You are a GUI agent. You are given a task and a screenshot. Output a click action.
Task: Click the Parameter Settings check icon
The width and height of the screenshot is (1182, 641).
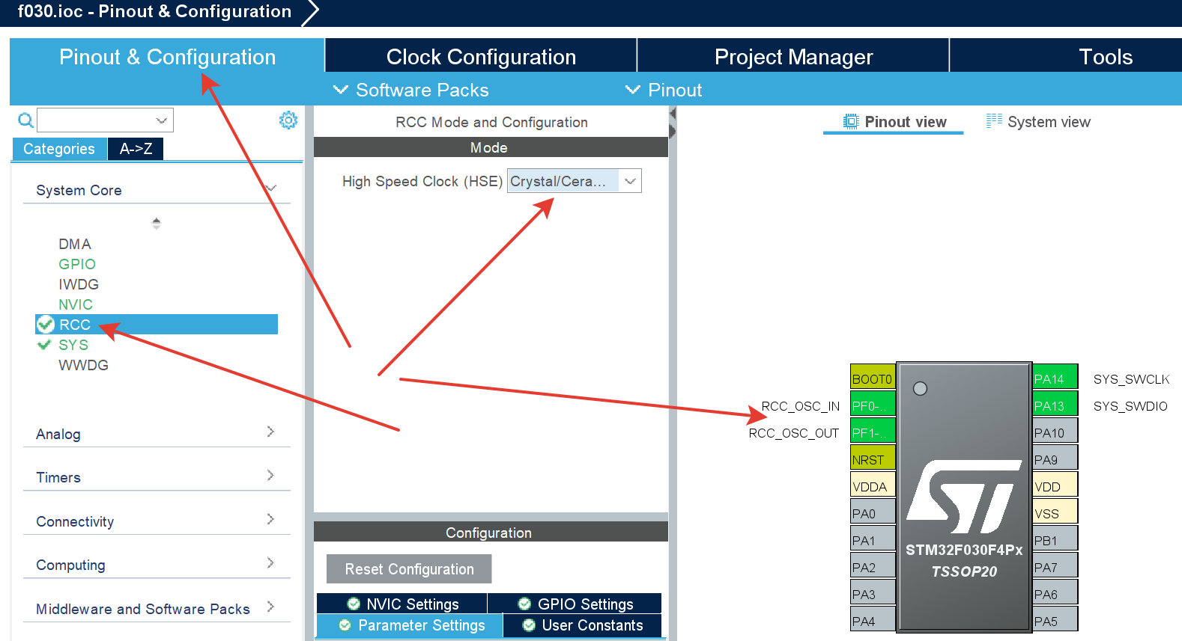pyautogui.click(x=345, y=625)
